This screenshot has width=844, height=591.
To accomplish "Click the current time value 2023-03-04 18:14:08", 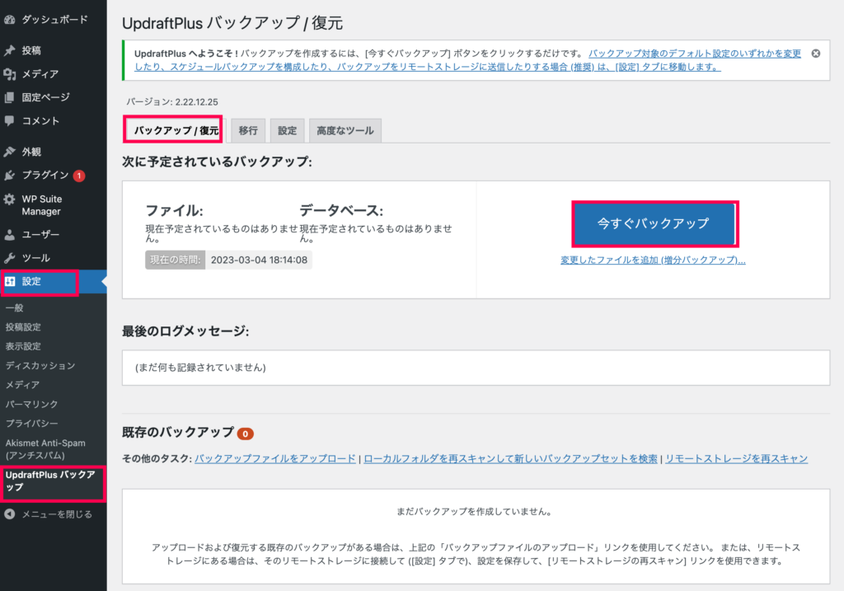I will click(259, 260).
